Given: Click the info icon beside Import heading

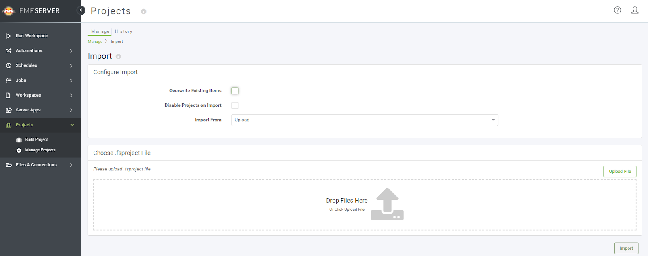Looking at the screenshot, I should tap(118, 57).
